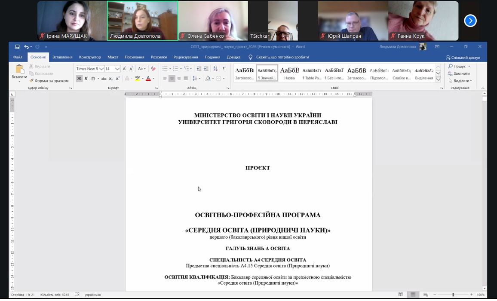Expand the Styles gallery list
497x301 pixels.
(438, 79)
